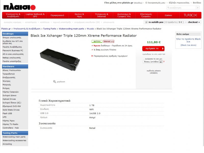Click the '(είσοδος)' login link
The width and height of the screenshot is (204, 153).
(138, 3)
